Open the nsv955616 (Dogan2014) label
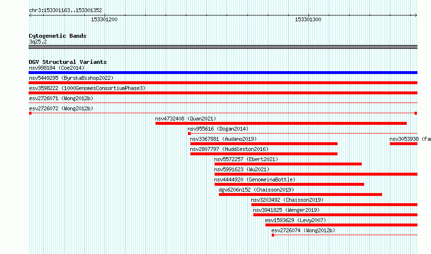The image size is (431, 254). [x=218, y=129]
